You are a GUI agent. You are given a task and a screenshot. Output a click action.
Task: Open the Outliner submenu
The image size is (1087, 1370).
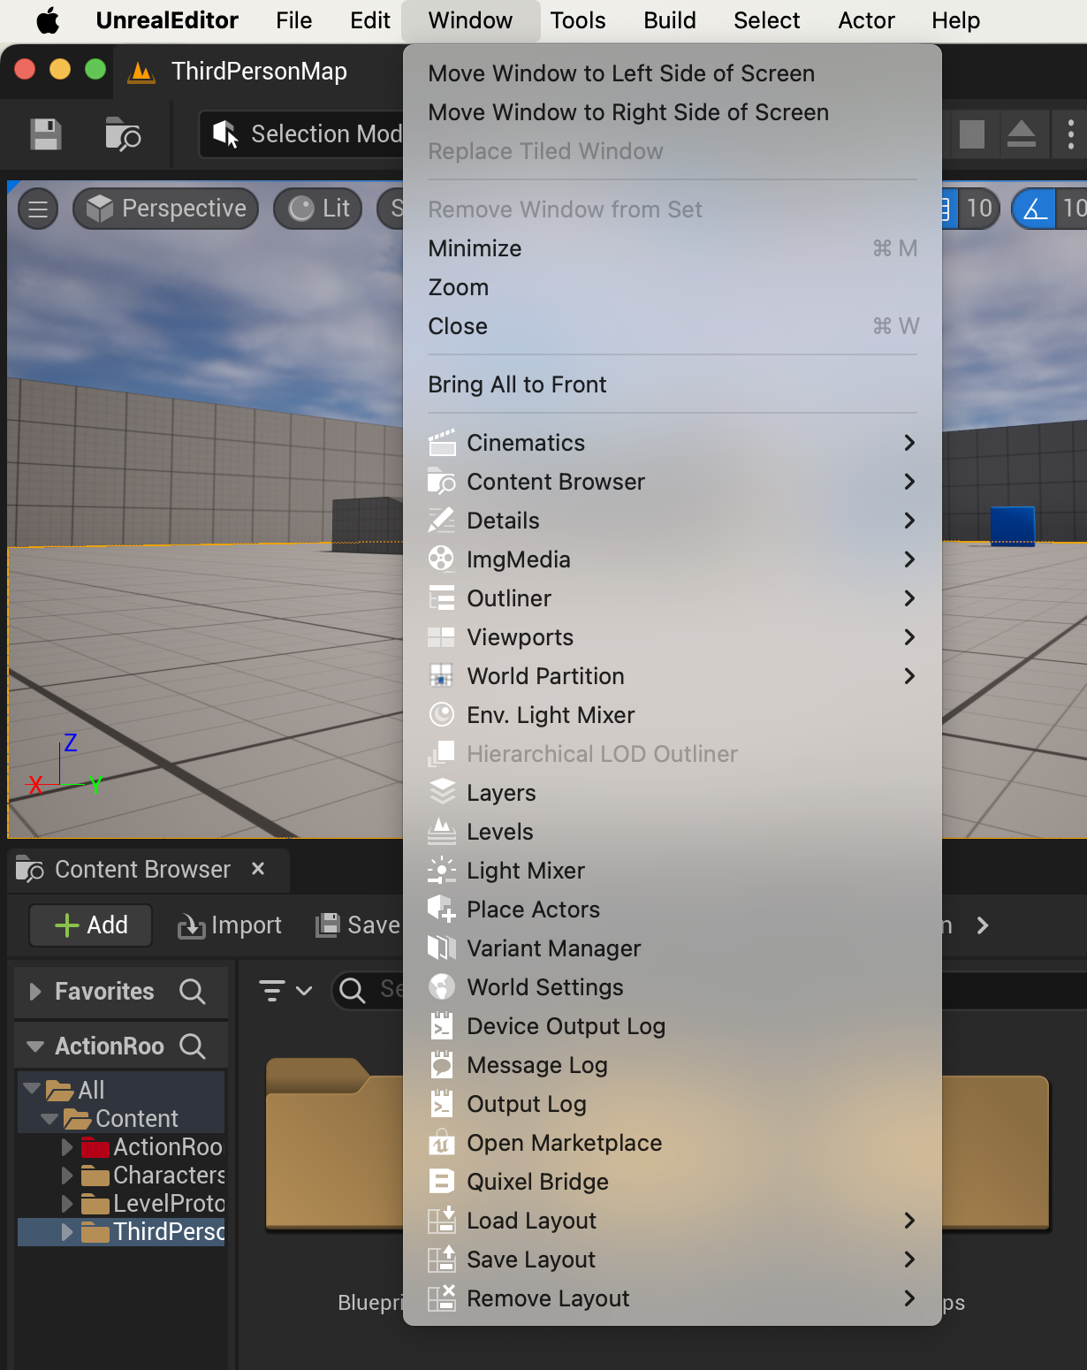coord(673,598)
